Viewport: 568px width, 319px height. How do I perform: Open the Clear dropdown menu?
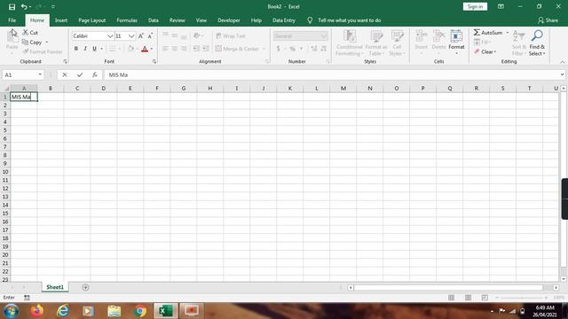pyautogui.click(x=485, y=51)
